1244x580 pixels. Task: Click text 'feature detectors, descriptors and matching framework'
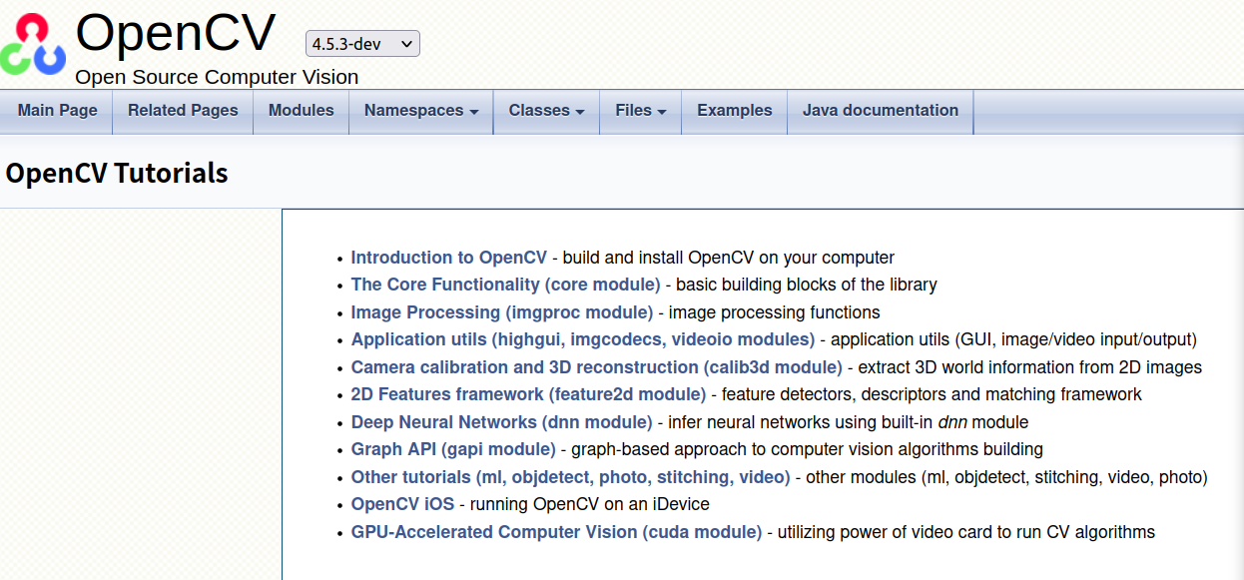(x=932, y=394)
